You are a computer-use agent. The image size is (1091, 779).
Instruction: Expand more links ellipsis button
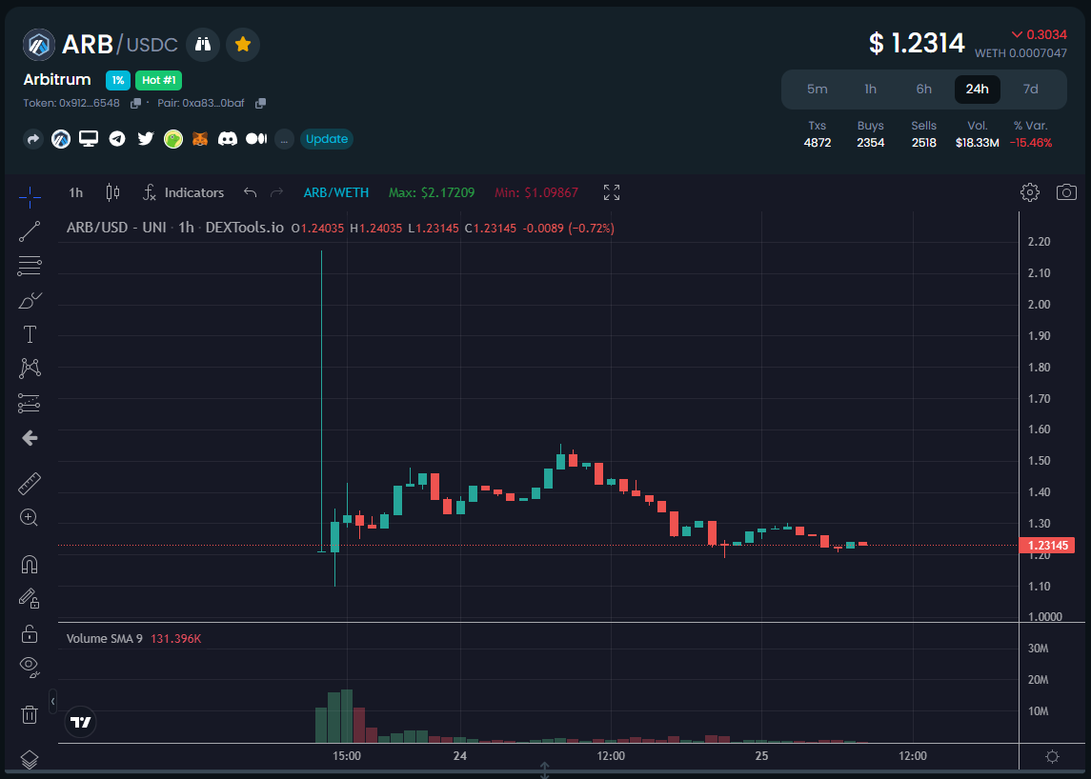pos(284,139)
